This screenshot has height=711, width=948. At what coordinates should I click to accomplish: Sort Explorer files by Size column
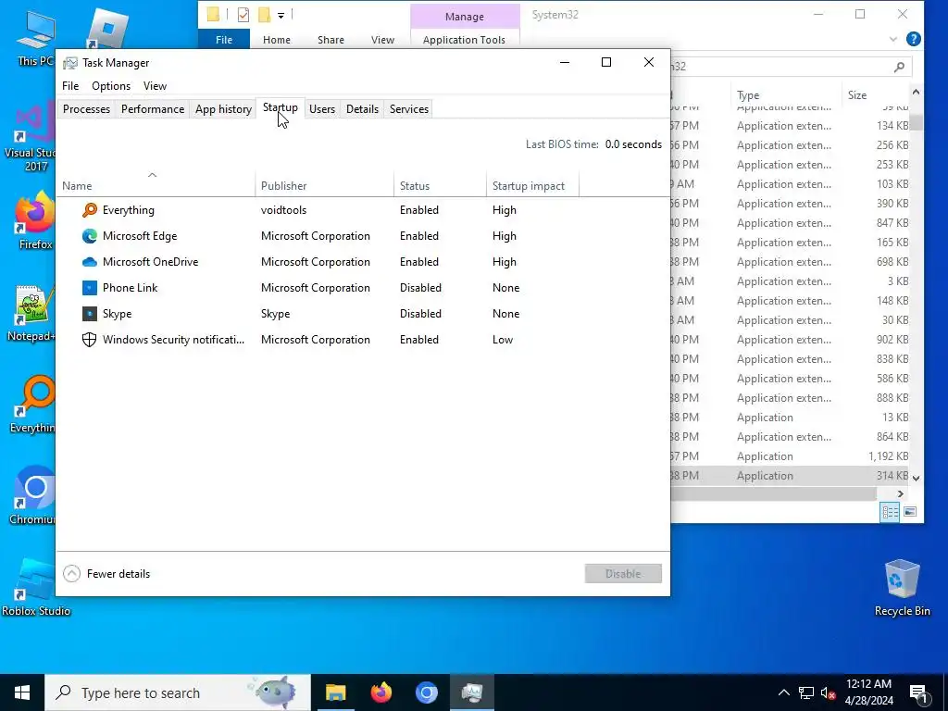click(876, 95)
